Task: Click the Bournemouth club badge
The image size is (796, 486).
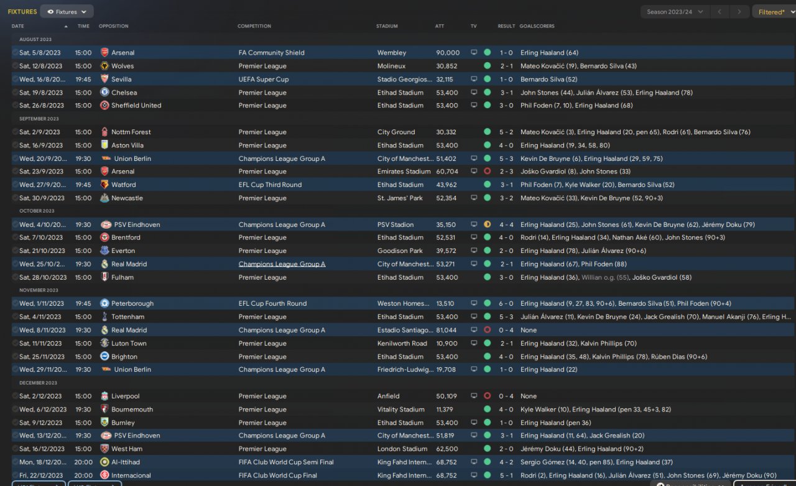Action: coord(104,410)
